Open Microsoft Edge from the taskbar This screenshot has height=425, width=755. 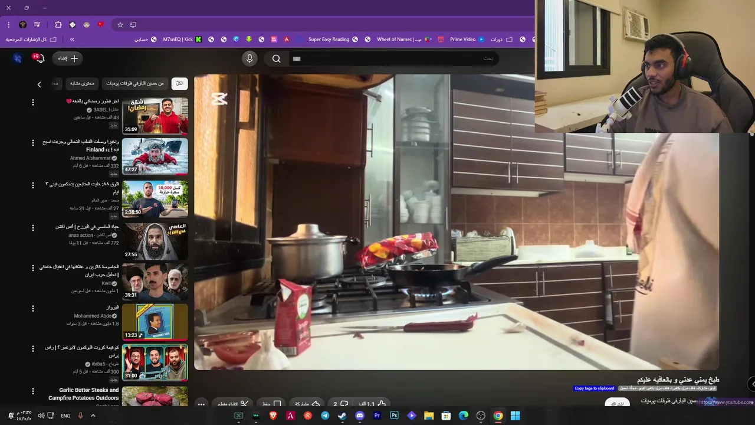tap(464, 416)
